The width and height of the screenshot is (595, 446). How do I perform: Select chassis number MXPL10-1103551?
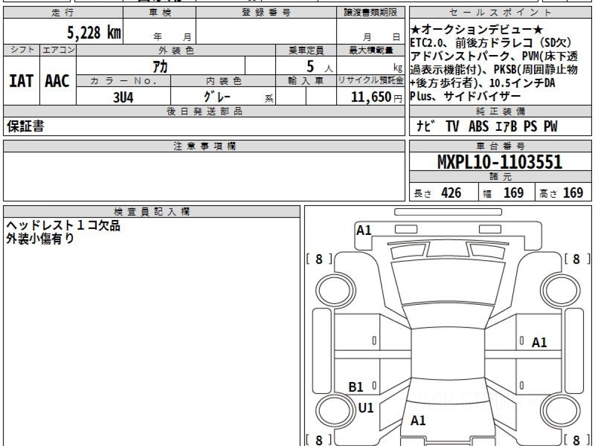coord(500,162)
